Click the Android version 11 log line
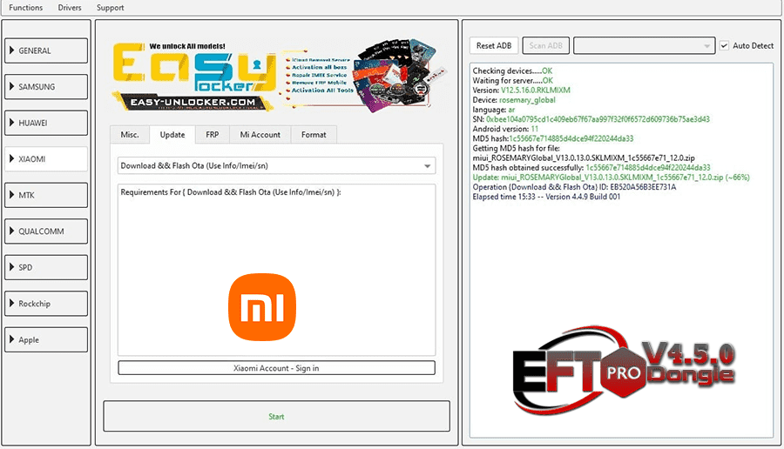Image resolution: width=784 pixels, height=449 pixels. click(x=505, y=129)
